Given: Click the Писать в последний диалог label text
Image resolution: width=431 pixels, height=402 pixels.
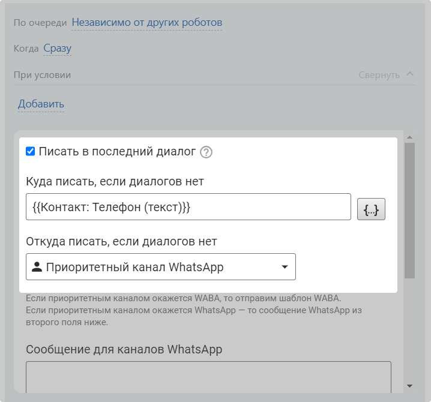Looking at the screenshot, I should point(117,152).
